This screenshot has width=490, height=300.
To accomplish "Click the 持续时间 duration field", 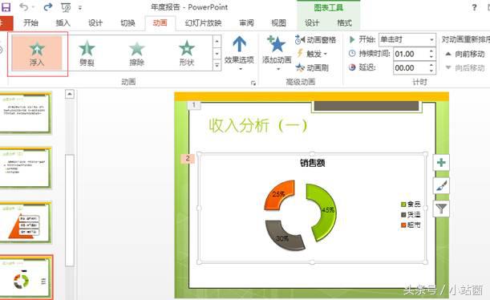I will (x=411, y=54).
